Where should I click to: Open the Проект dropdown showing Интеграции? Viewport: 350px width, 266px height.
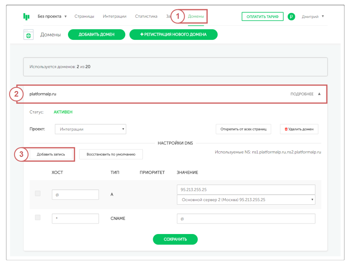coord(90,129)
